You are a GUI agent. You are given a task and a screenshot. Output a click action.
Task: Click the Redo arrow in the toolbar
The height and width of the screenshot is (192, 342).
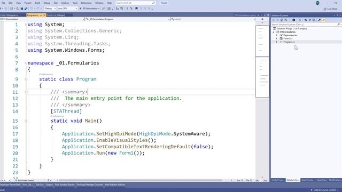(x=38, y=9)
